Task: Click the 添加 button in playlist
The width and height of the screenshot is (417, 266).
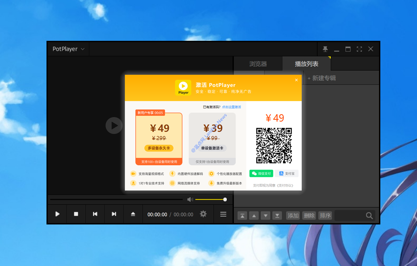Action: click(293, 216)
